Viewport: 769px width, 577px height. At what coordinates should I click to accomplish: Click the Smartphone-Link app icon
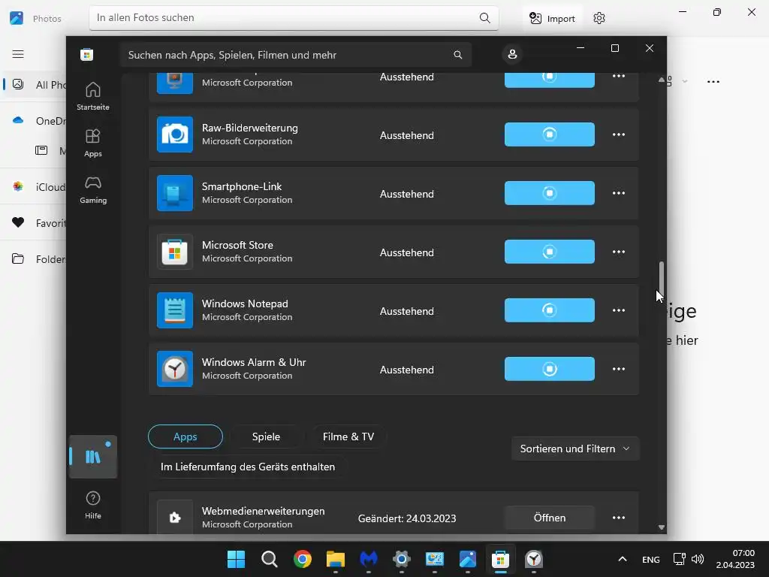[175, 193]
